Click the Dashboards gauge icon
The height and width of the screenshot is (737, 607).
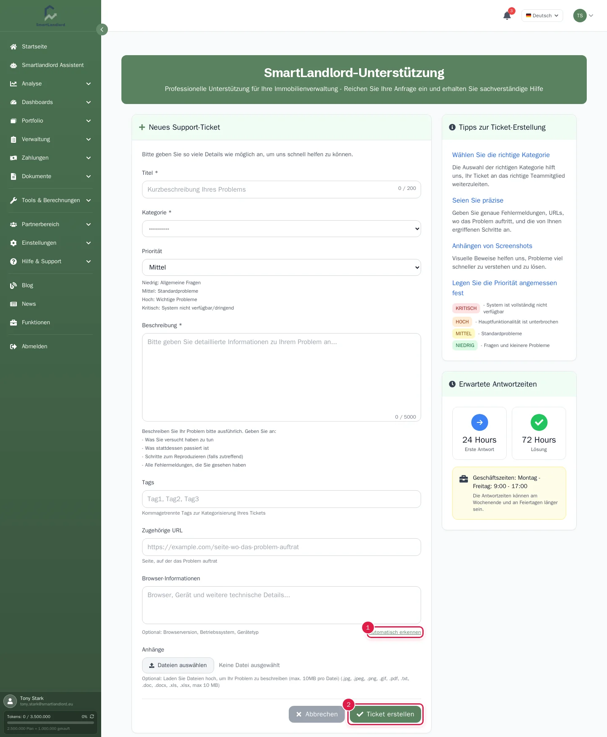pyautogui.click(x=13, y=102)
